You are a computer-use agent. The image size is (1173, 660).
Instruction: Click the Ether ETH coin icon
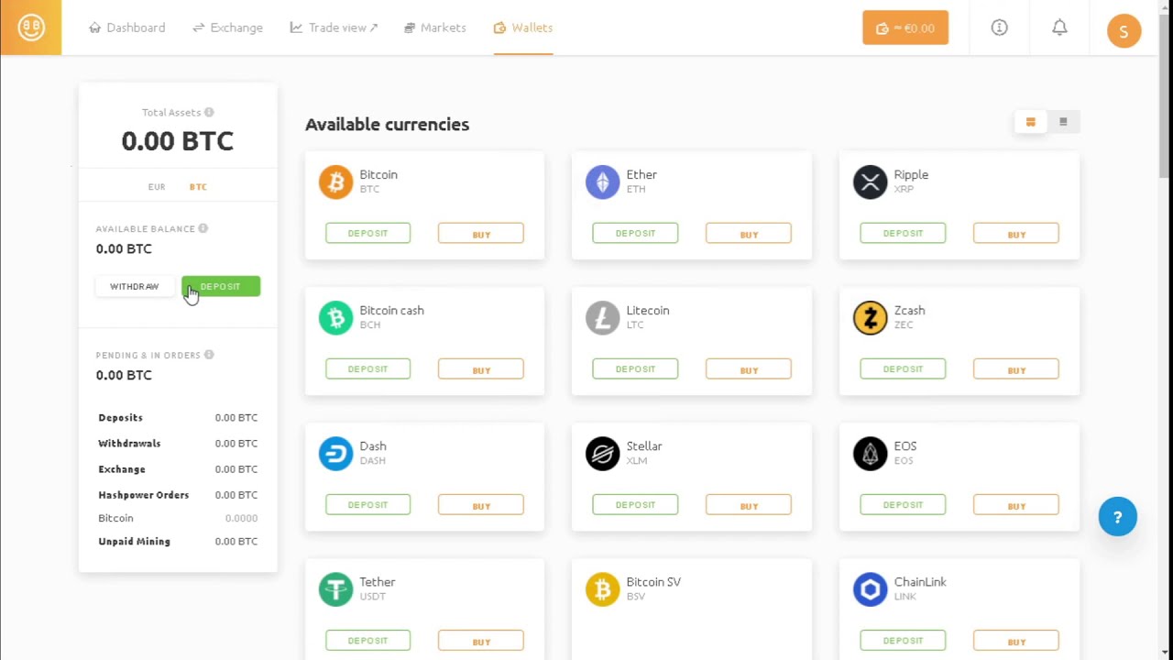tap(602, 181)
